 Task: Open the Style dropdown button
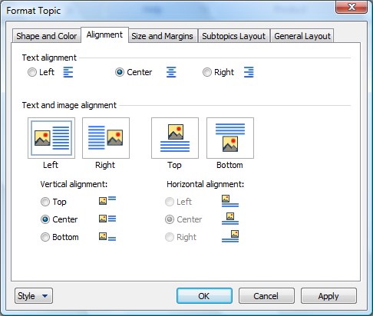(x=34, y=296)
